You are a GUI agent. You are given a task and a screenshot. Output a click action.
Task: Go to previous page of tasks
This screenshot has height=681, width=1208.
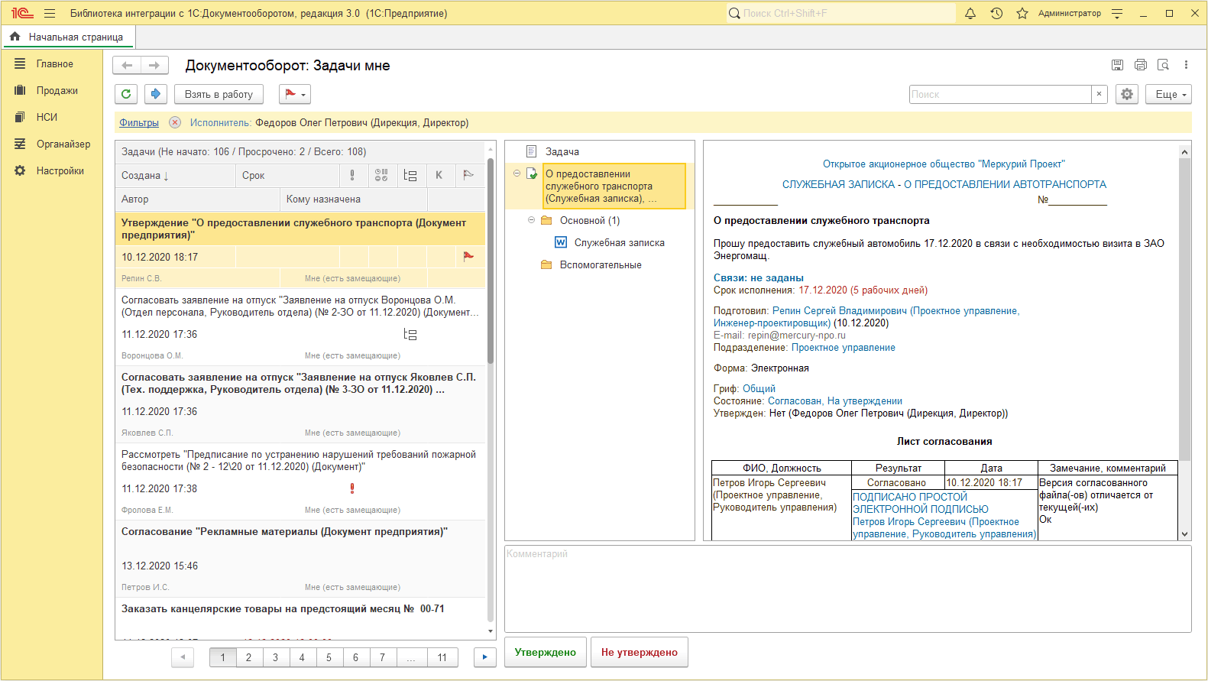click(183, 657)
